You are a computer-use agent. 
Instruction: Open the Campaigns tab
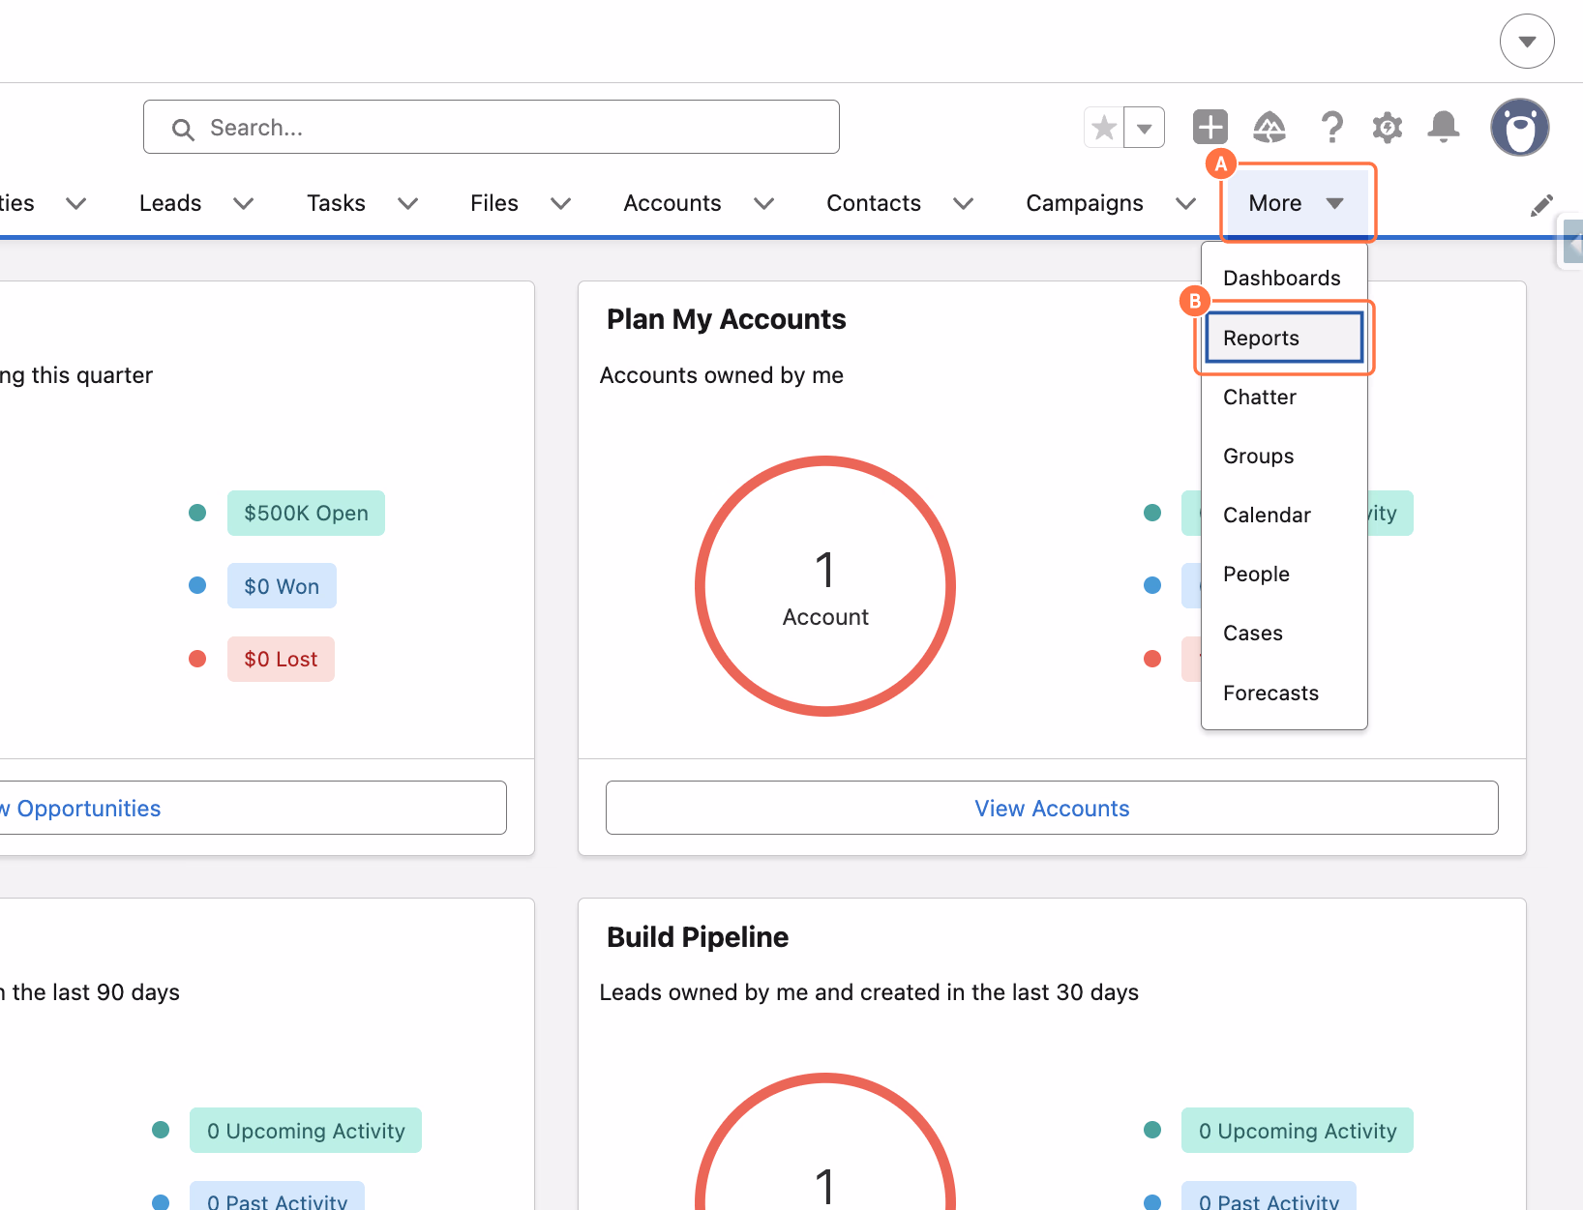[1085, 203]
